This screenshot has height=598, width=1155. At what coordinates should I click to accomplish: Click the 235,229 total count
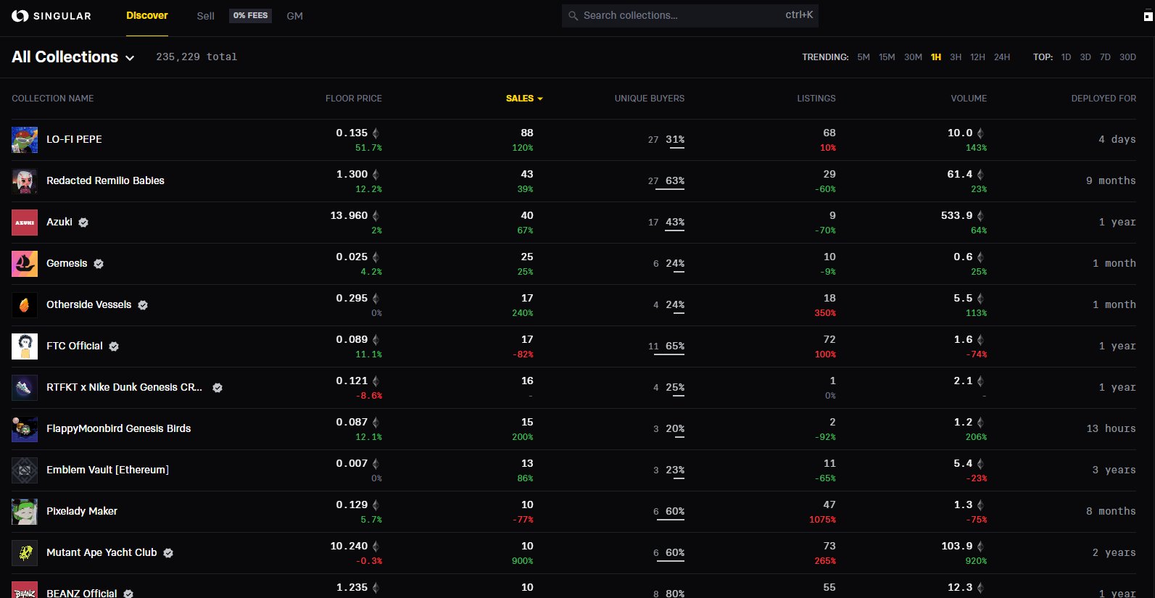(196, 57)
